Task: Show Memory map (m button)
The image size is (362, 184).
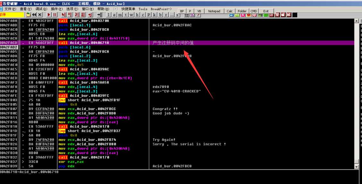Action: coord(120,15)
